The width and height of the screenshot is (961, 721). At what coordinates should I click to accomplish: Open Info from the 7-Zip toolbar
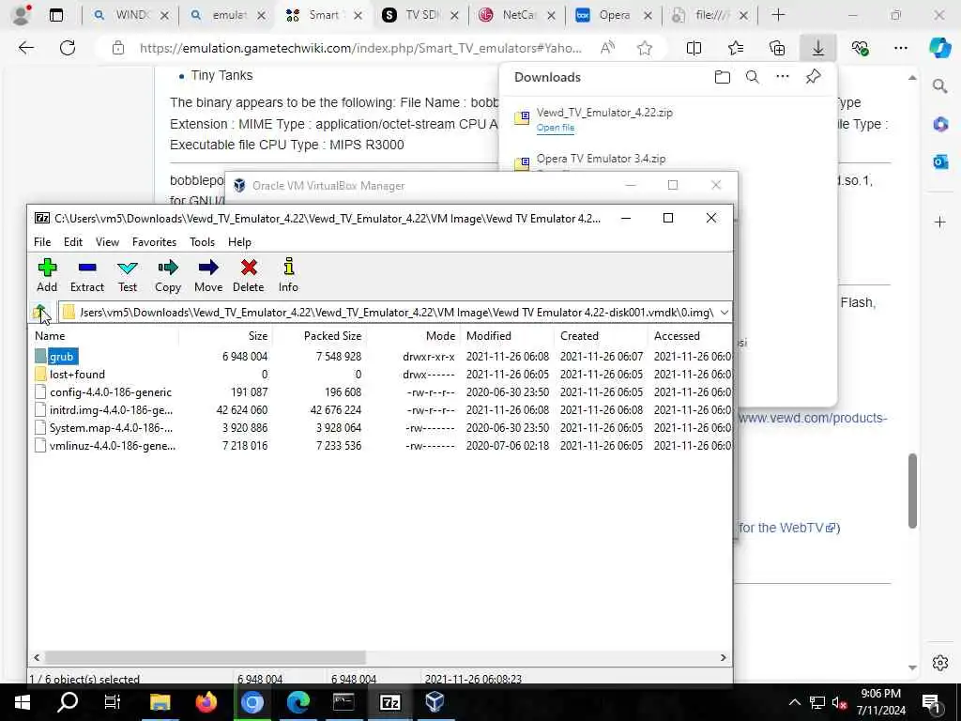(288, 275)
